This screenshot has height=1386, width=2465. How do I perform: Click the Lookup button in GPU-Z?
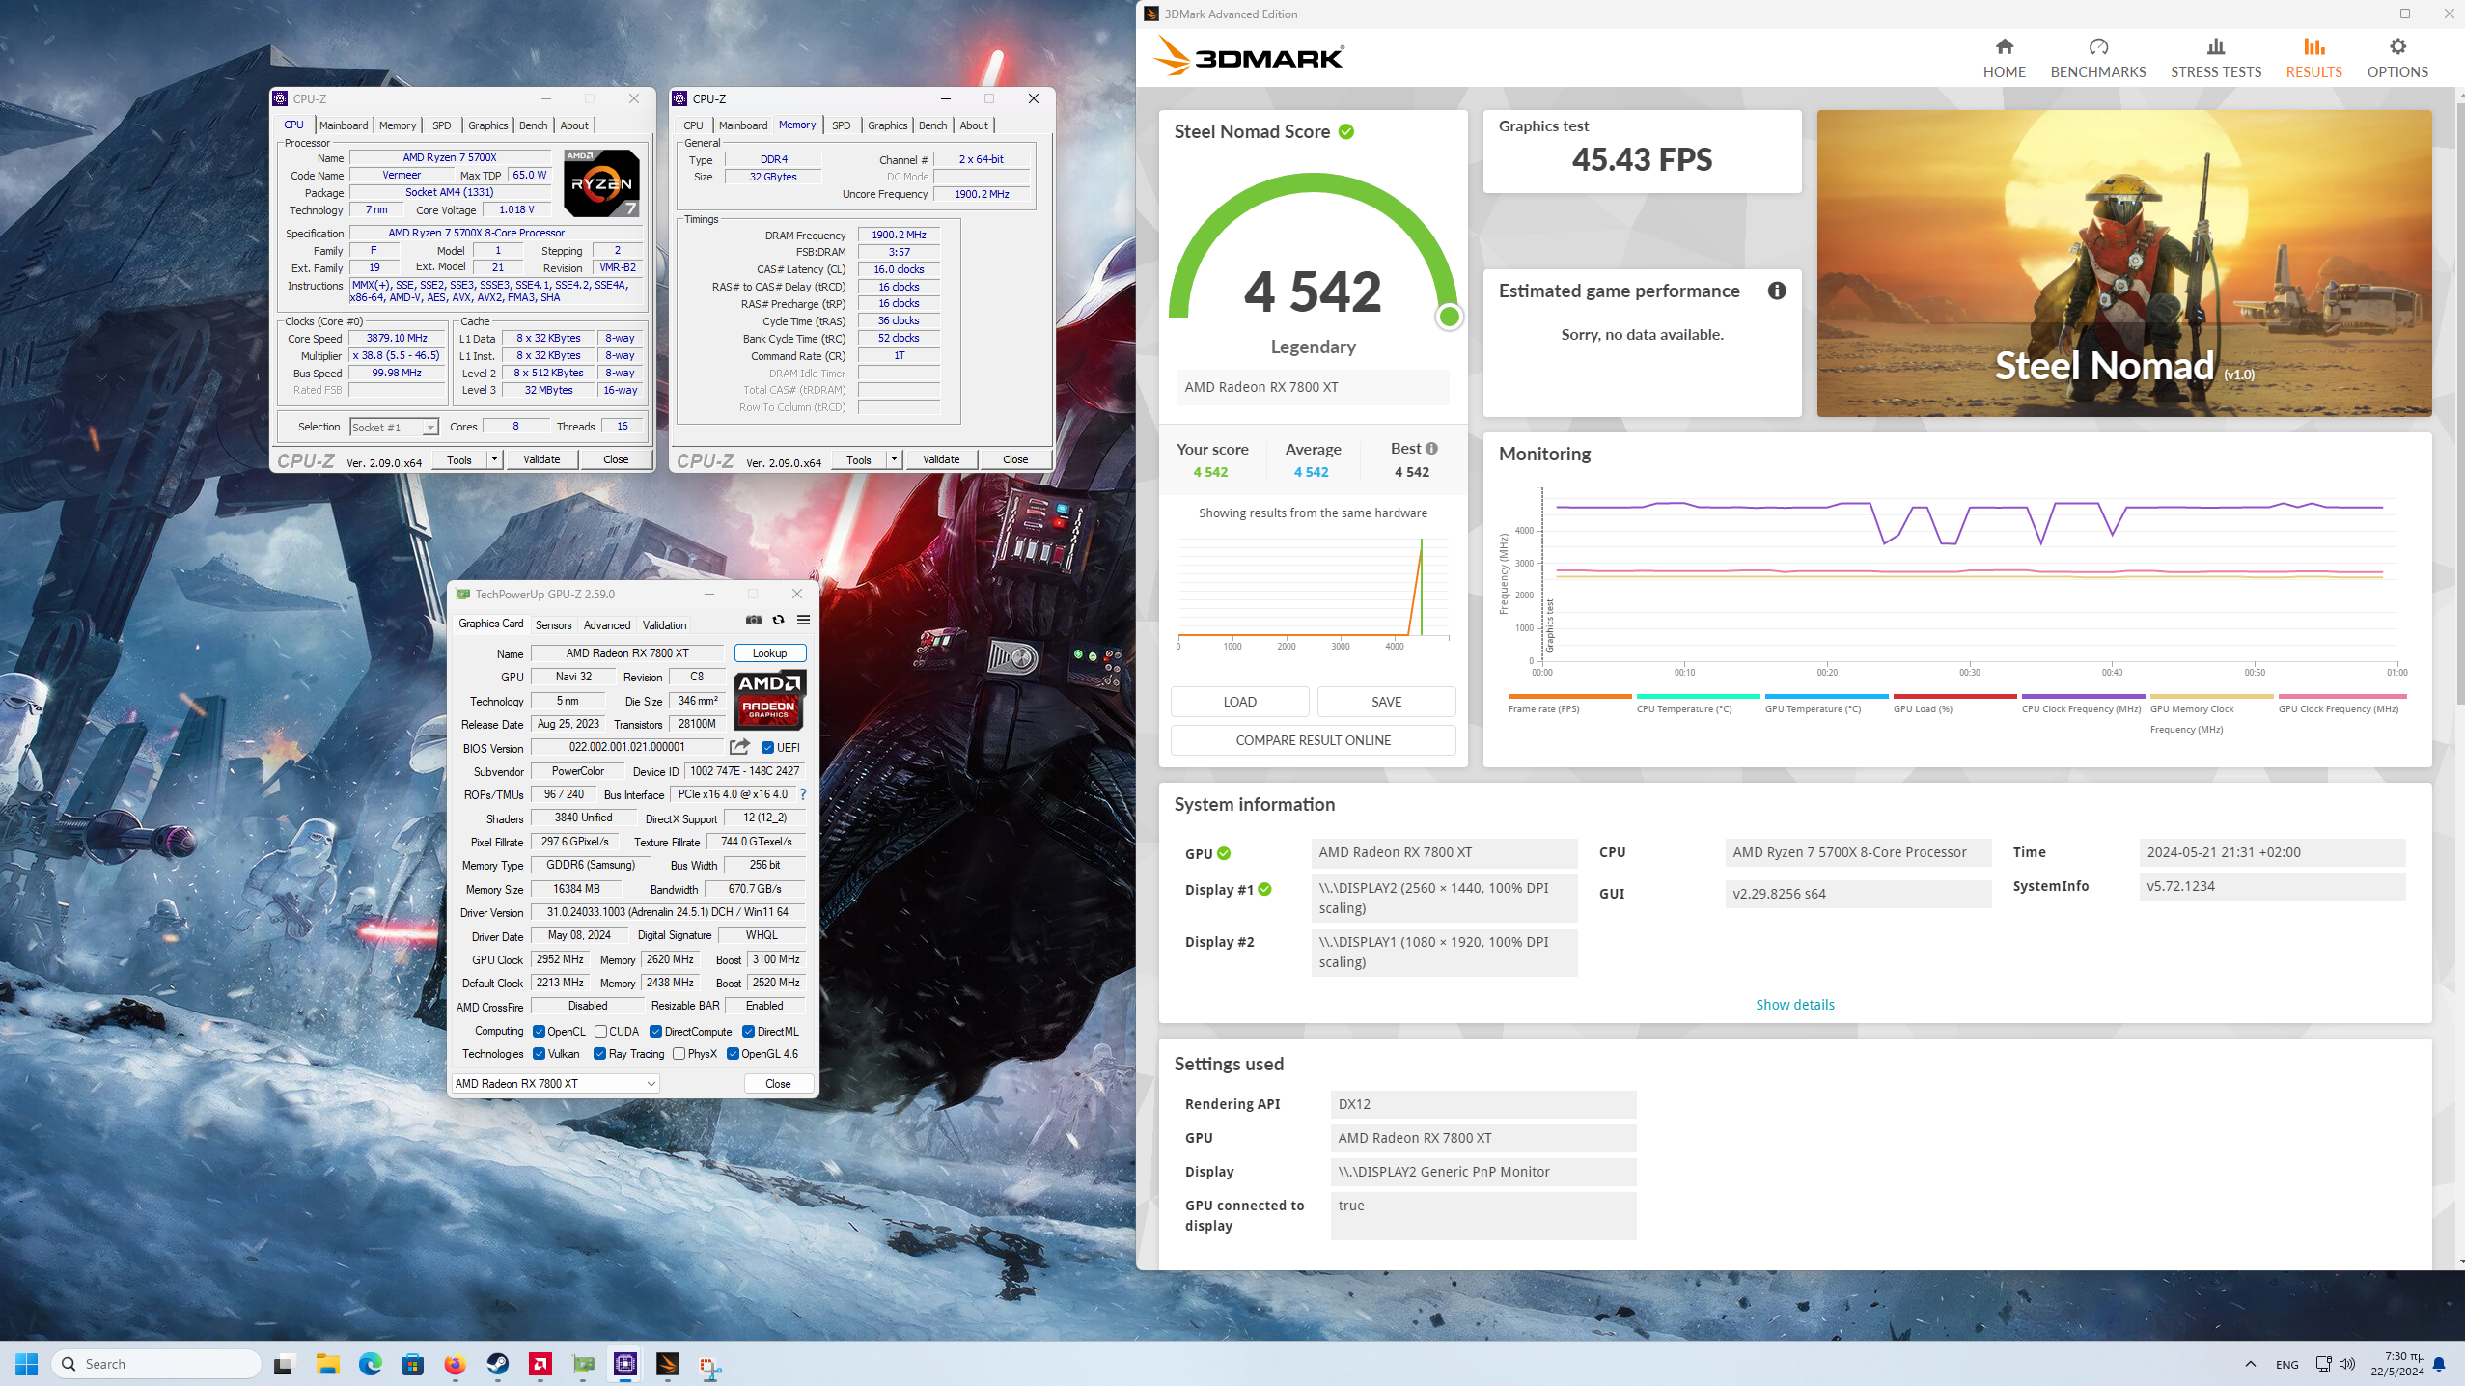(x=769, y=653)
